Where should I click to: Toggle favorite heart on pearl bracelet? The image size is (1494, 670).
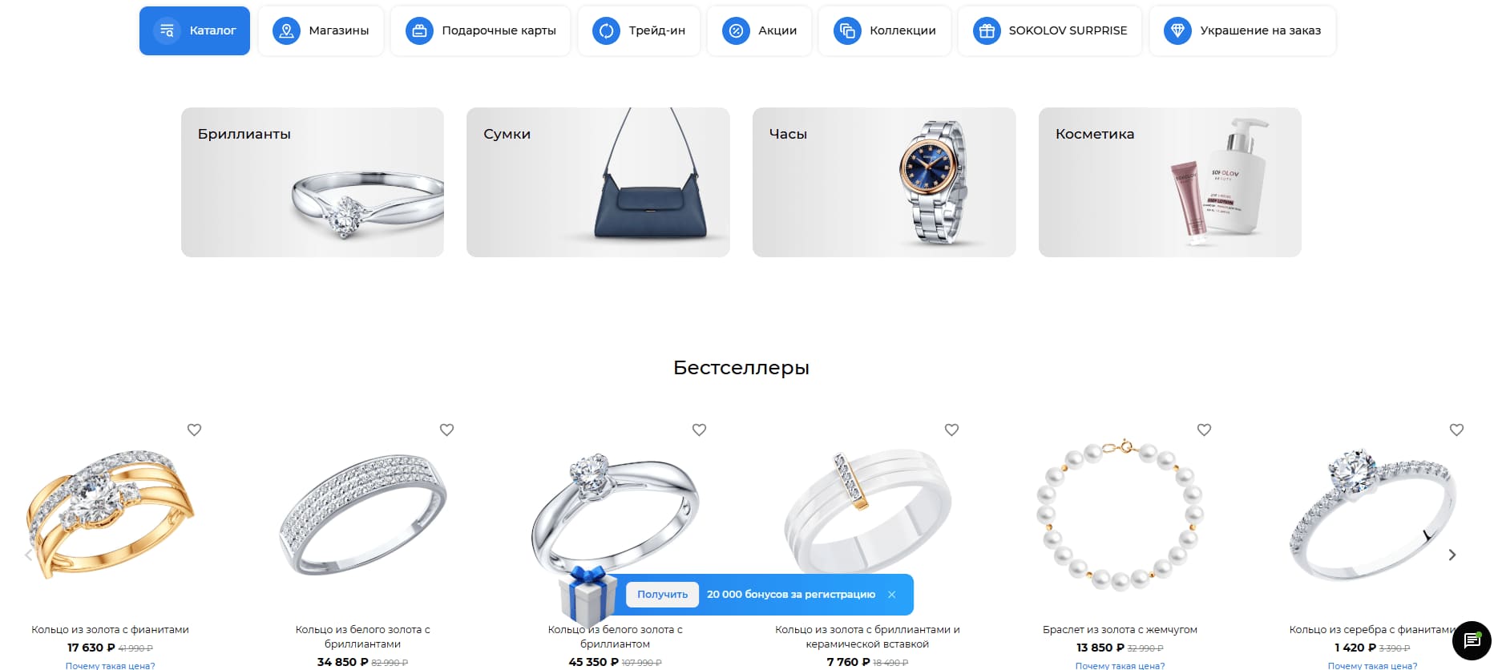coord(1204,430)
